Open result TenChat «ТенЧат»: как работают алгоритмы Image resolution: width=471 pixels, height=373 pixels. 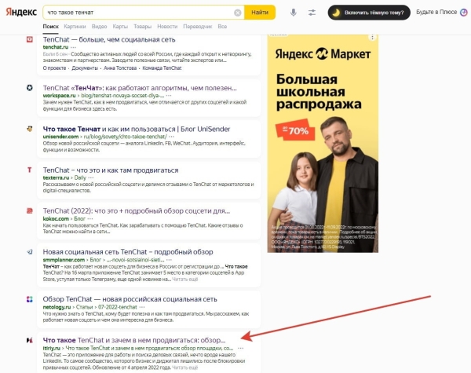140,88
